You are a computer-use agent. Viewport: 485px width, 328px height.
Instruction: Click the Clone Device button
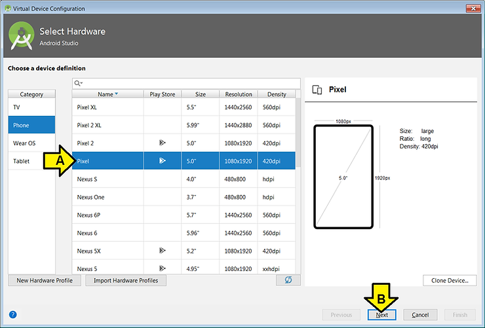450,280
